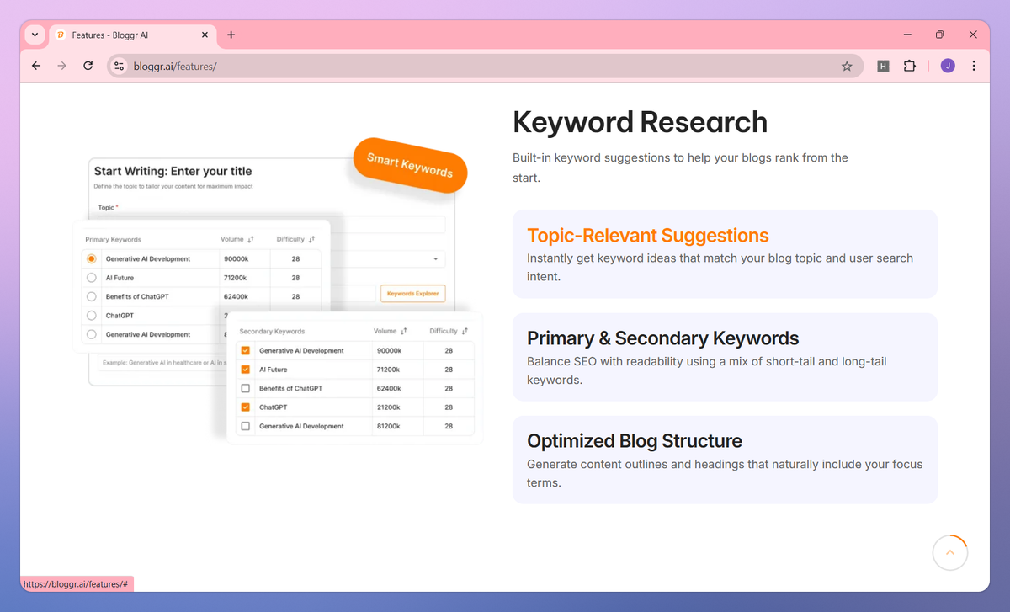Select the Bloggr AI favicon on the tab
This screenshot has width=1010, height=612.
click(60, 35)
